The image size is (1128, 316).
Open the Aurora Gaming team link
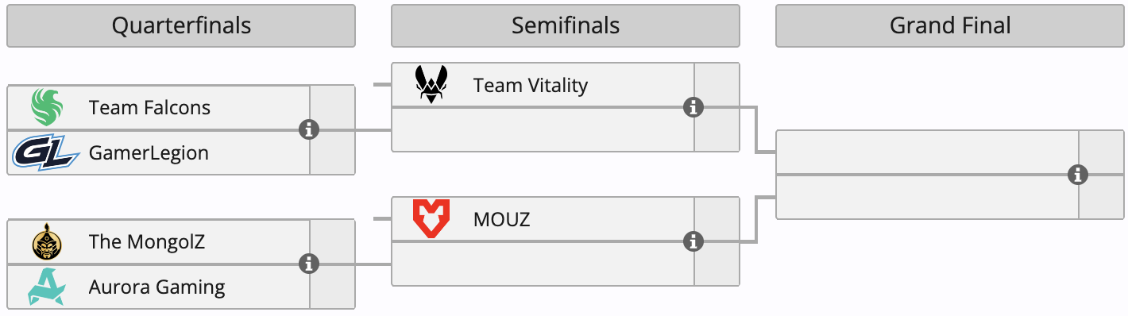coord(156,287)
